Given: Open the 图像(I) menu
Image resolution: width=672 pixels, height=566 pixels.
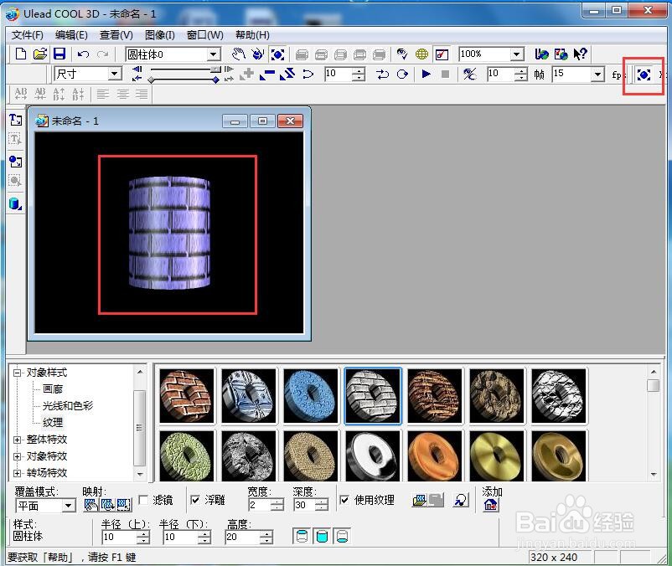Looking at the screenshot, I should pos(160,35).
